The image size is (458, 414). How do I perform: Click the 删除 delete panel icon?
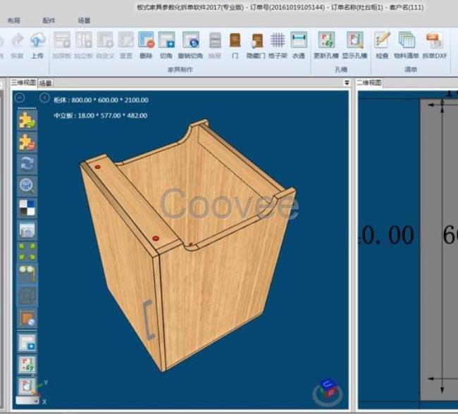point(146,40)
